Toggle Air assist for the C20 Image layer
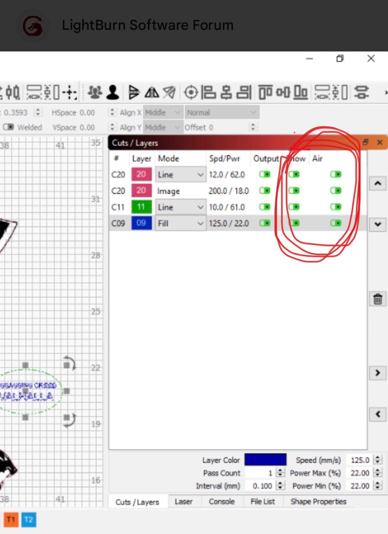Image resolution: width=388 pixels, height=534 pixels. click(x=335, y=191)
